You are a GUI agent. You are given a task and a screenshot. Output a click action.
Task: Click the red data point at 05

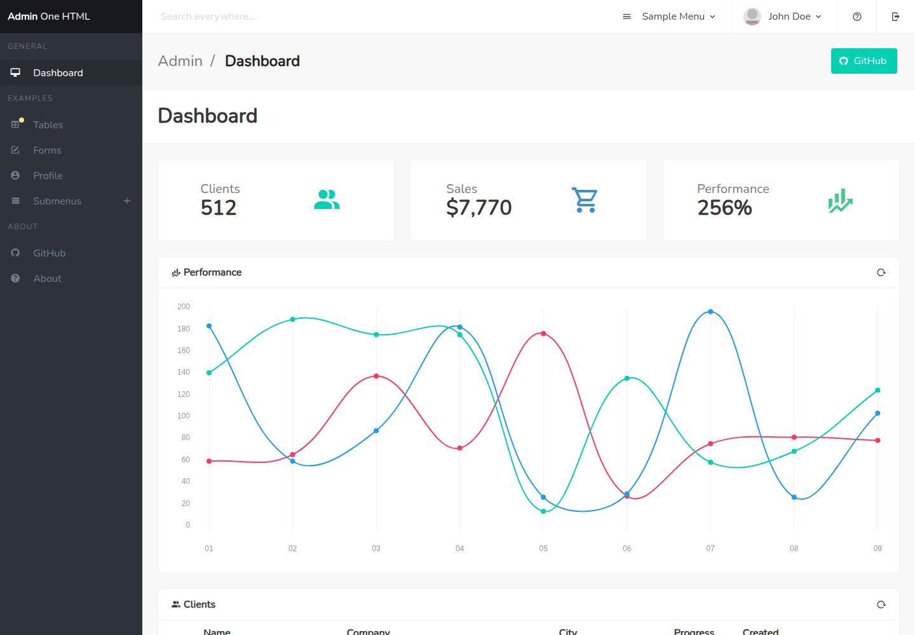(543, 333)
